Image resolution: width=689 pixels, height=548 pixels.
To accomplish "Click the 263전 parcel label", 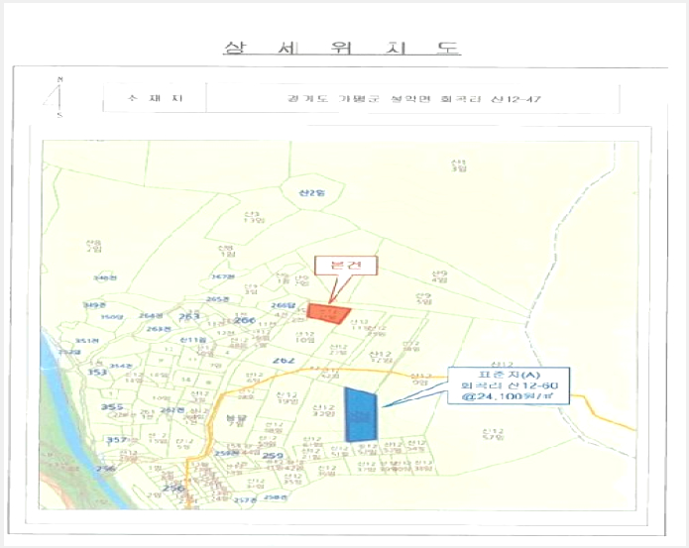I will (159, 329).
